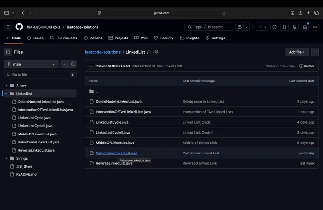The height and width of the screenshot is (210, 323).
Task: Click the Type / to search field
Action: tap(209, 27)
